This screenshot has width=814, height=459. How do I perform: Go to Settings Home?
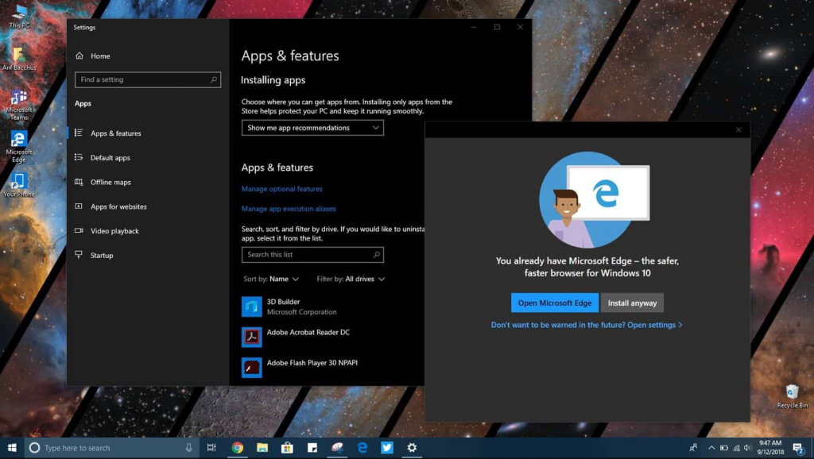click(147, 56)
